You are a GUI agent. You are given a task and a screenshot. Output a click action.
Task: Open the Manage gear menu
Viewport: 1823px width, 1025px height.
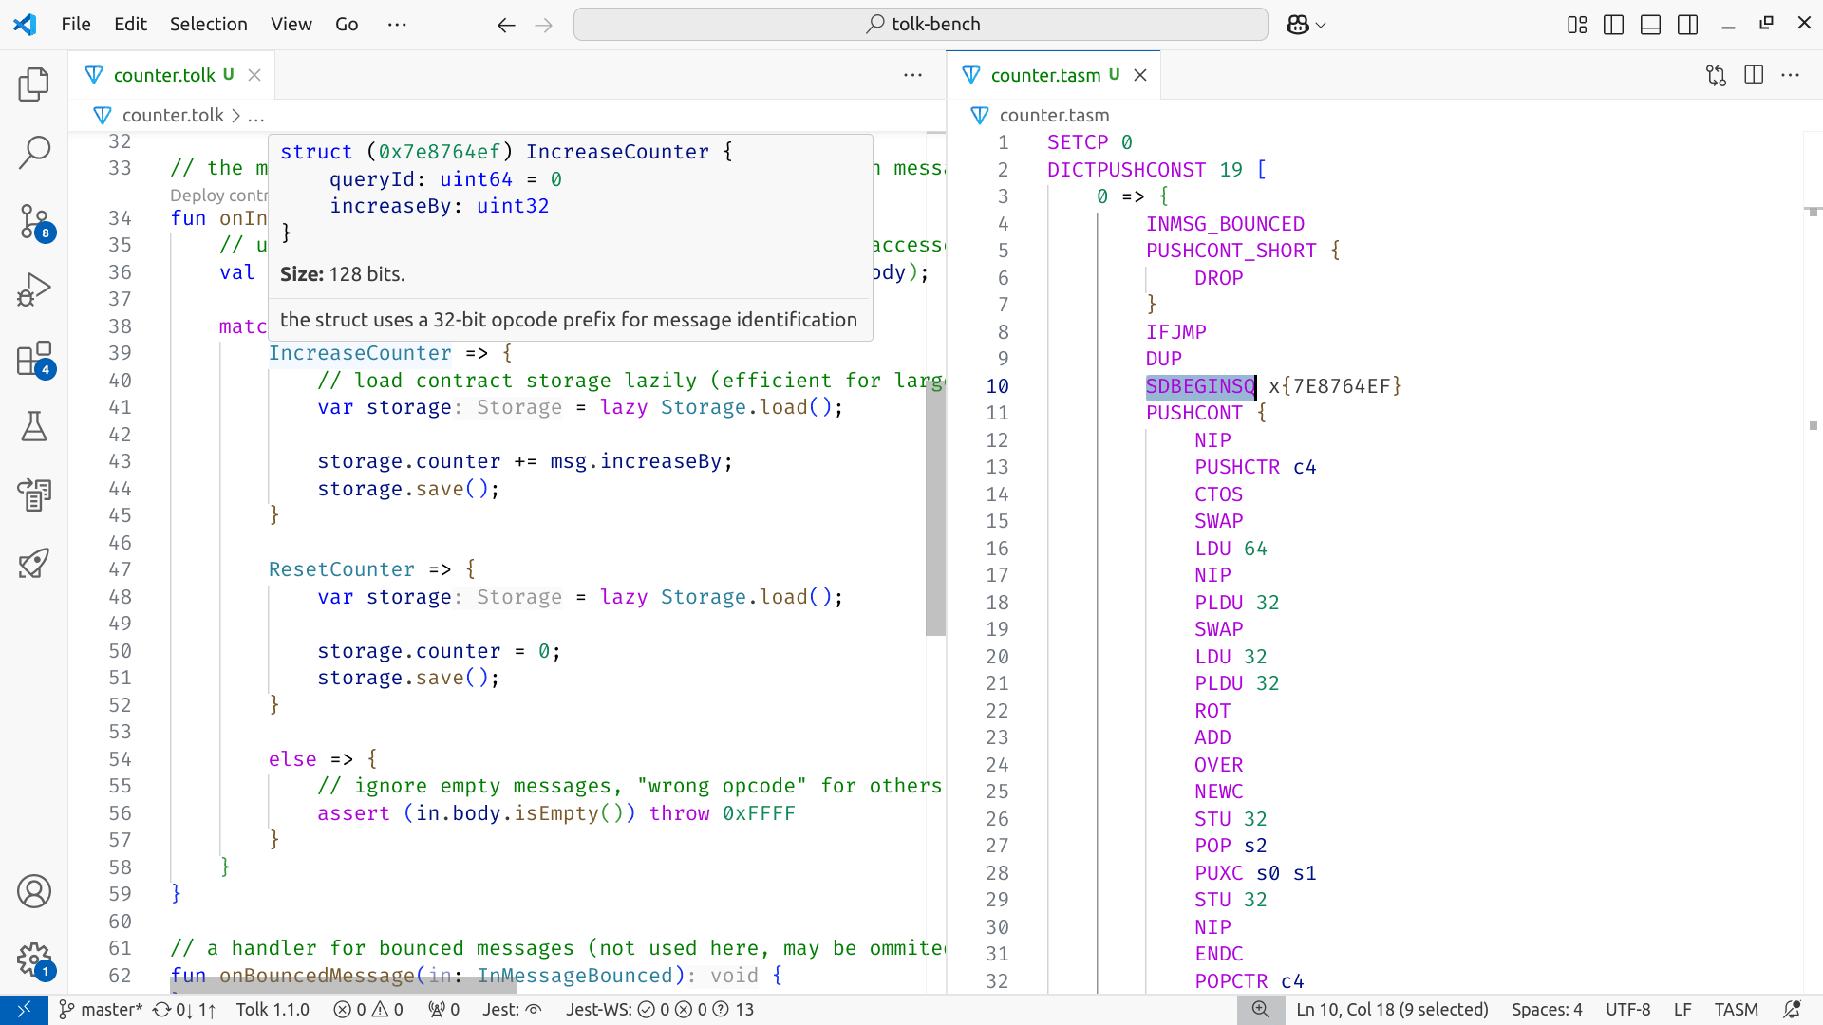[34, 960]
